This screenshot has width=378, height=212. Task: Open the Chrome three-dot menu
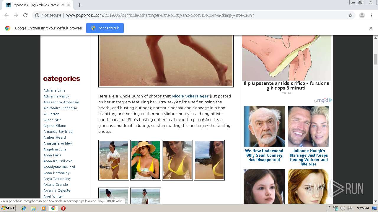point(372,15)
